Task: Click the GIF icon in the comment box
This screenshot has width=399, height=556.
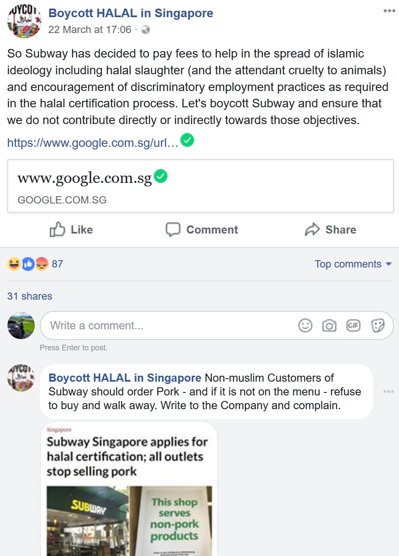Action: tap(353, 325)
